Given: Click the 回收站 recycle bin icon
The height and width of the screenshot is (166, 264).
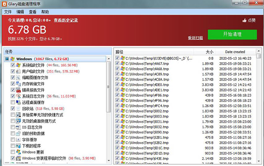Looking at the screenshot, I should pyautogui.click(x=18, y=108).
